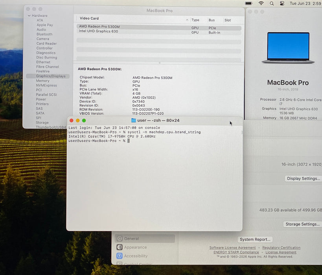
Task: Open the Wi-Fi menu bar icon
Action: pyautogui.click(x=261, y=3)
